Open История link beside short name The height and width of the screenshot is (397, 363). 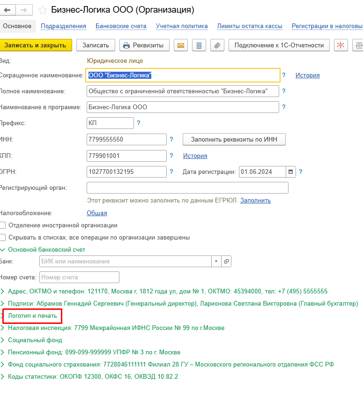(308, 75)
